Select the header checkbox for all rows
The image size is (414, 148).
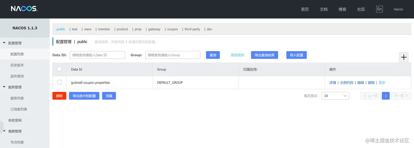pos(59,69)
